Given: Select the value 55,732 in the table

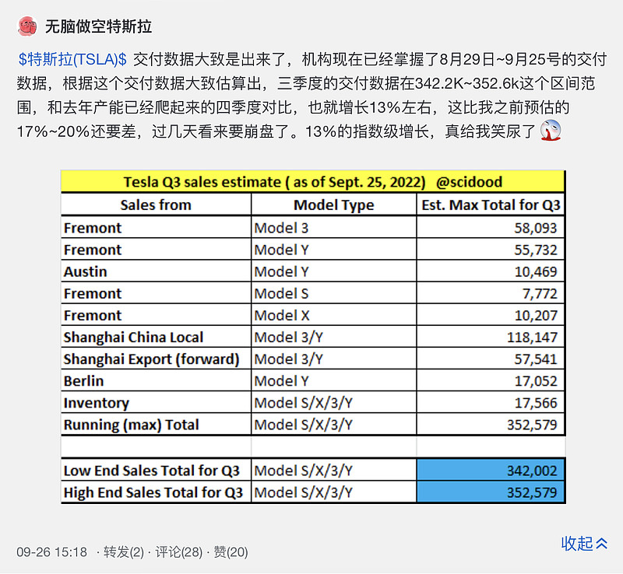Looking at the screenshot, I should click(536, 250).
